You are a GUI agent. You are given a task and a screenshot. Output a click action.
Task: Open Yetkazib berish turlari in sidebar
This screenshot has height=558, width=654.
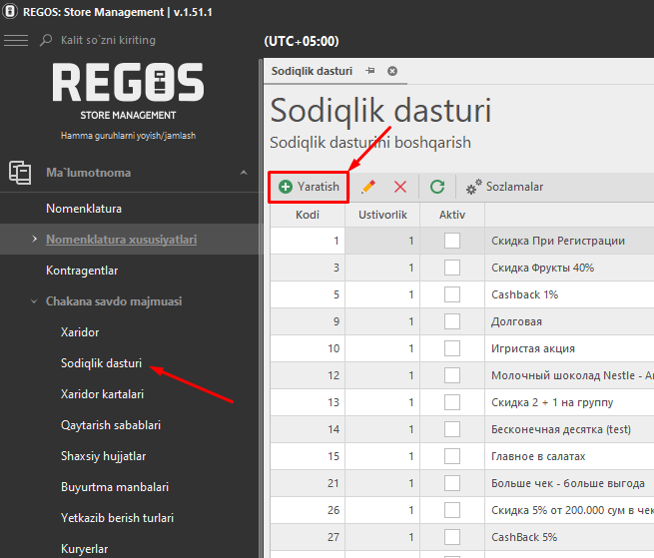(117, 518)
